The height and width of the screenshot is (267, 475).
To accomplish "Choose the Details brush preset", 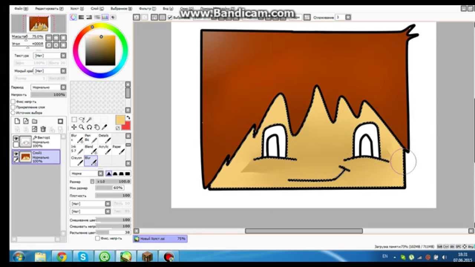I will tap(105, 138).
